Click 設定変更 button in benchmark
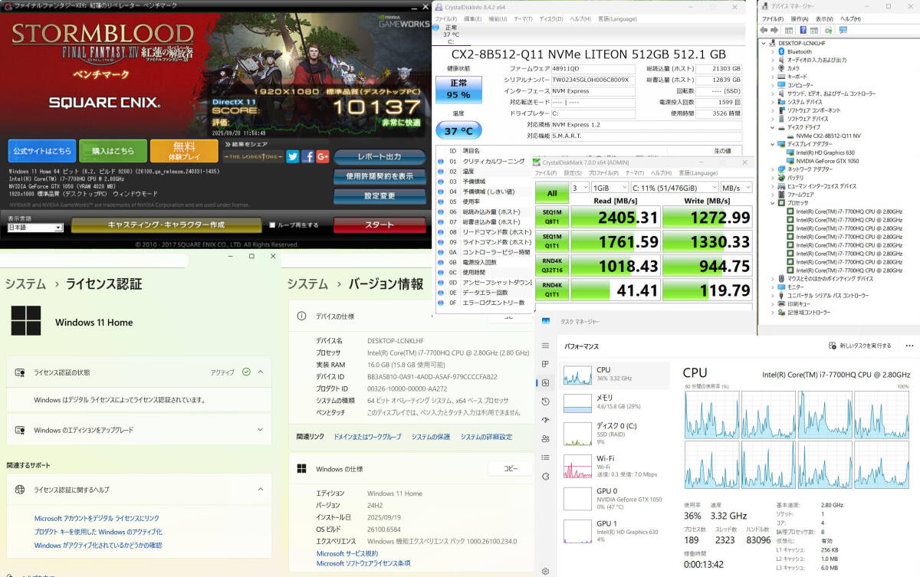 379,195
